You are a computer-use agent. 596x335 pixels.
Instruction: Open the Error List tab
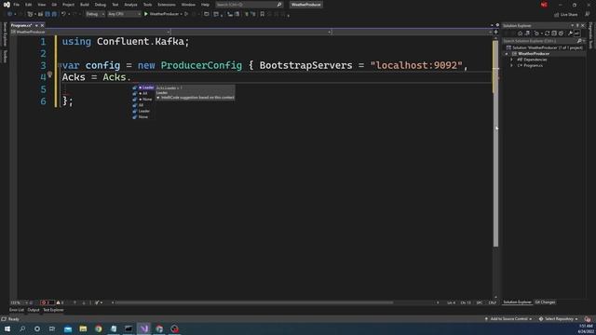pos(17,310)
